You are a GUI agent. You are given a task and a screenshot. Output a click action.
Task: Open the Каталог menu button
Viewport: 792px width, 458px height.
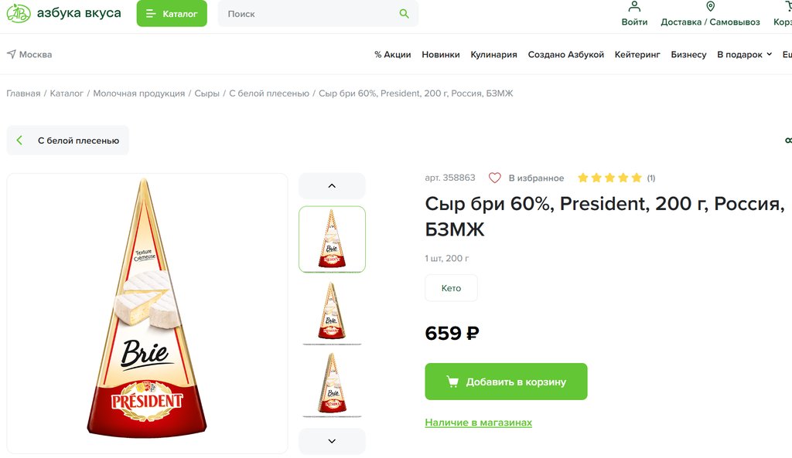[x=172, y=14]
